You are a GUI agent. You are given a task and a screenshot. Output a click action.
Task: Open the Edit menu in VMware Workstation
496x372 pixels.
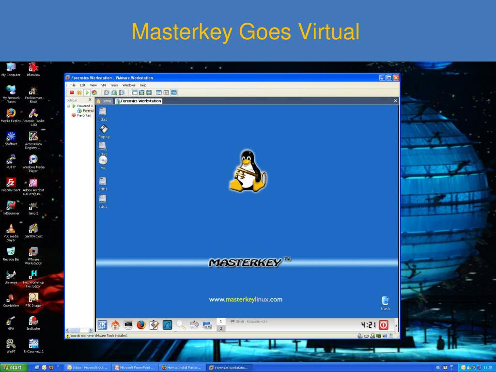pyautogui.click(x=82, y=85)
